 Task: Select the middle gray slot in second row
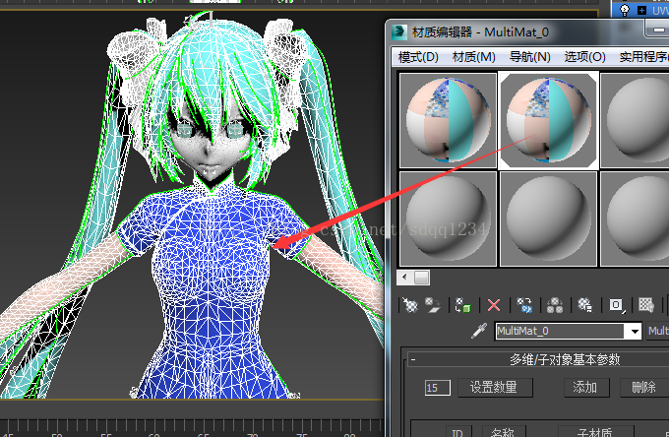pos(548,218)
